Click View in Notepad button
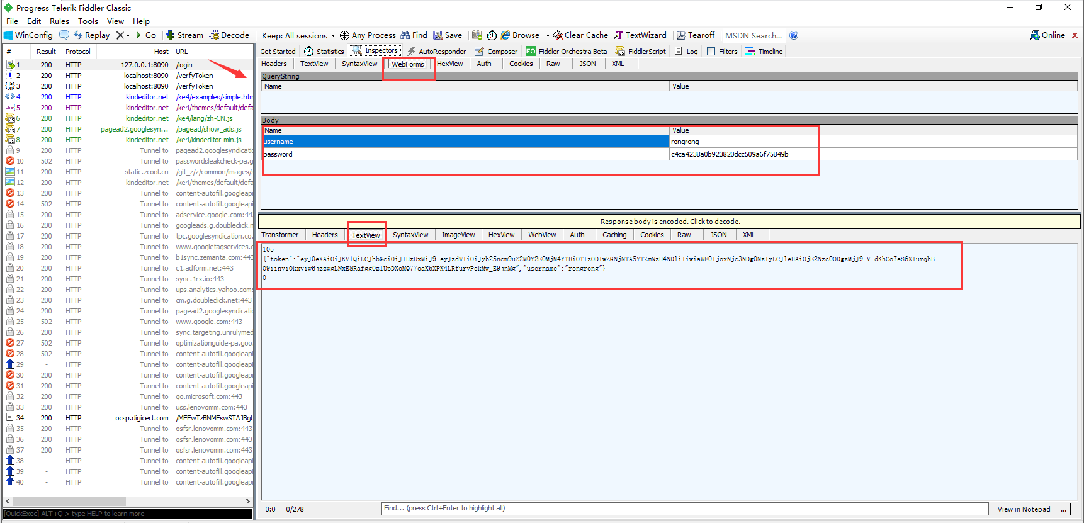The height and width of the screenshot is (523, 1084). point(1024,509)
